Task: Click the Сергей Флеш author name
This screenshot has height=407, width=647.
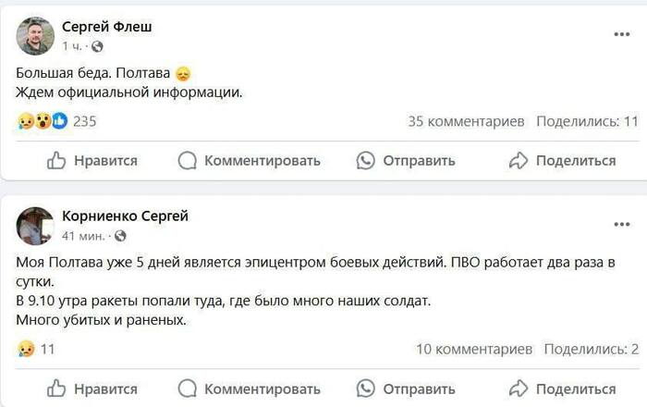Action: (106, 27)
